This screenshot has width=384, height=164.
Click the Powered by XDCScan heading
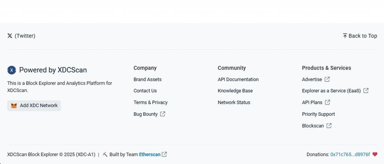[53, 70]
